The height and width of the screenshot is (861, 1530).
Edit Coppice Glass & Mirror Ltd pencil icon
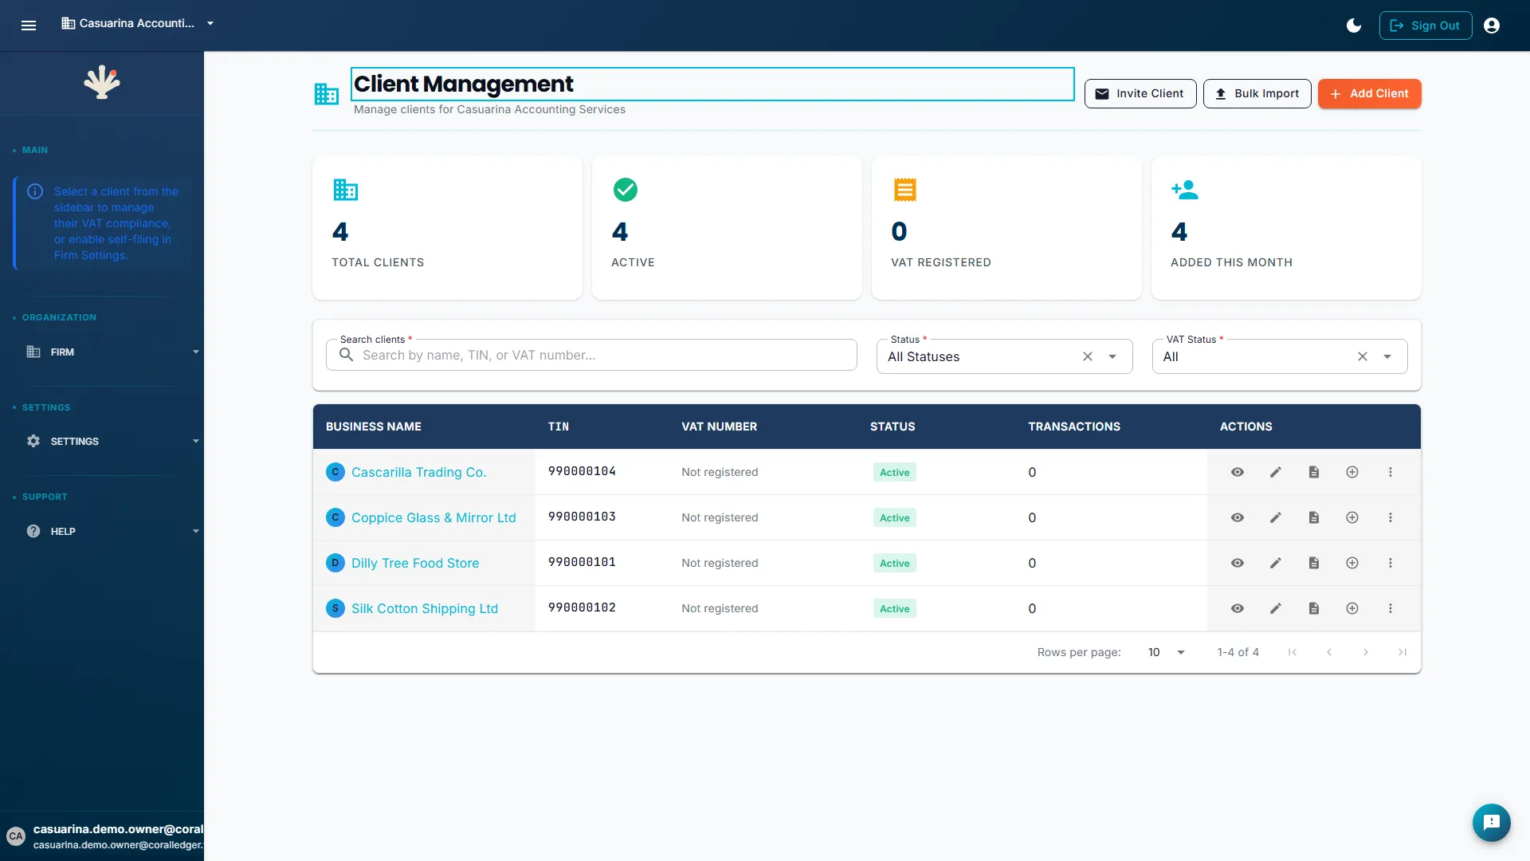[1276, 517]
